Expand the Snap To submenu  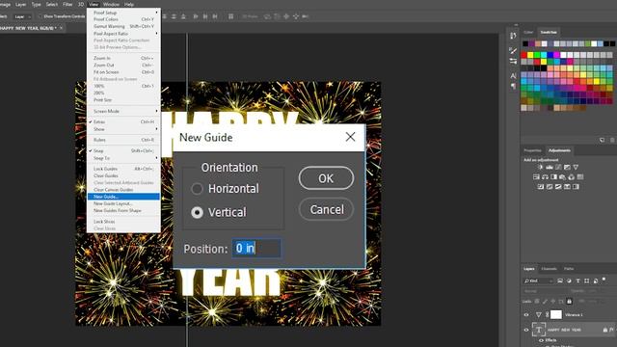click(x=123, y=158)
